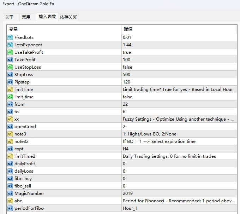The height and width of the screenshot is (214, 240).
Task: Click the note3 string icon
Action: tap(10, 134)
